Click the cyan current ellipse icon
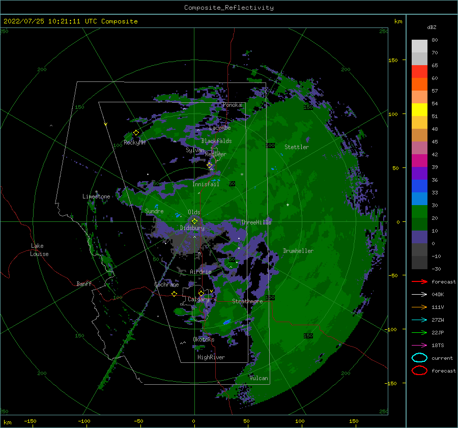This screenshot has height=428, width=458. click(419, 358)
